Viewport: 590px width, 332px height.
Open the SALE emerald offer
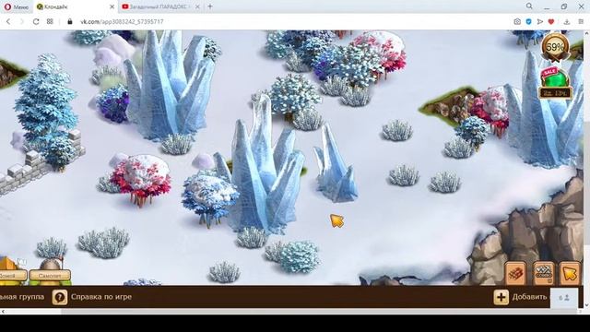point(555,83)
